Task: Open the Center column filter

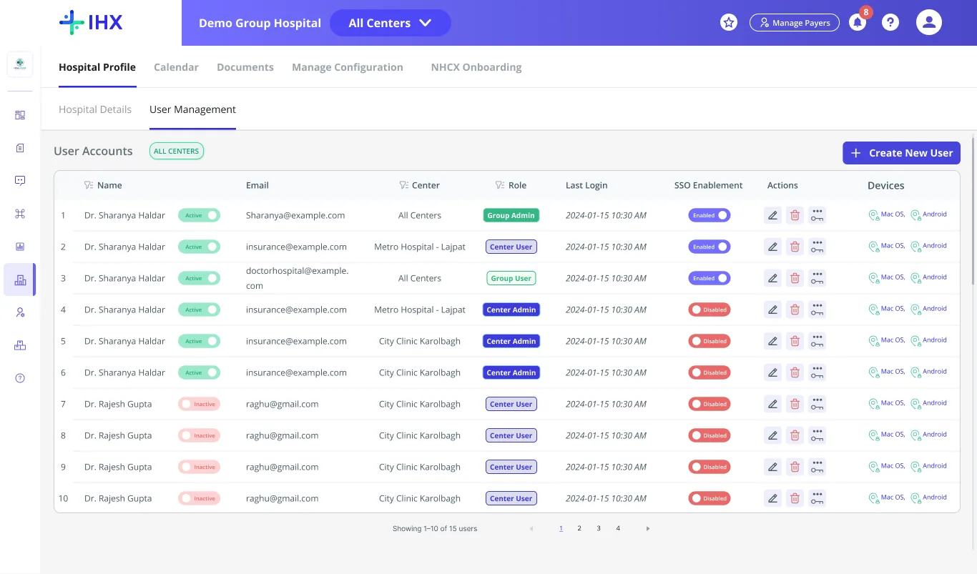Action: 404,185
